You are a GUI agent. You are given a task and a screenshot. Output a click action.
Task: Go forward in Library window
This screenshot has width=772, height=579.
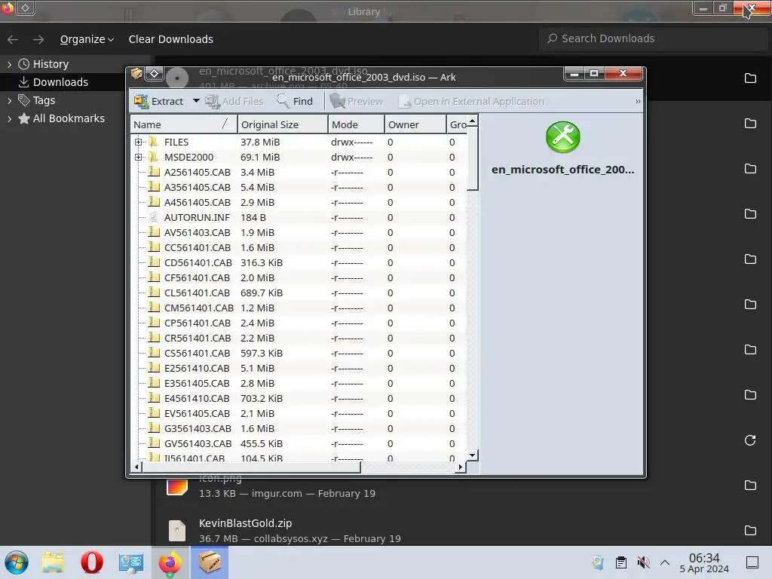(x=38, y=39)
